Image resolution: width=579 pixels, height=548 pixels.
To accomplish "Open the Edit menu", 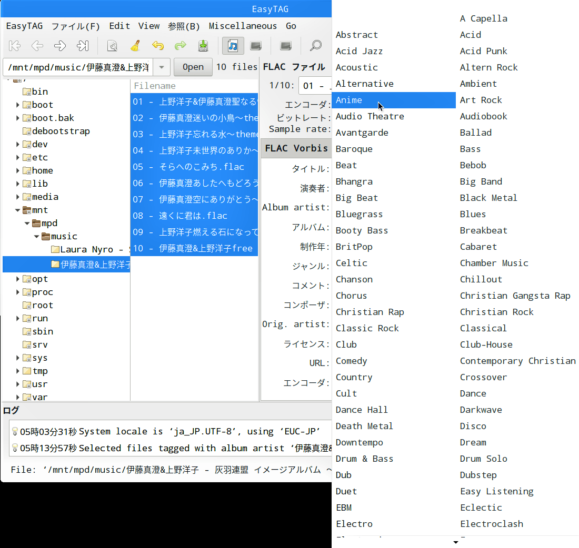I will [119, 26].
